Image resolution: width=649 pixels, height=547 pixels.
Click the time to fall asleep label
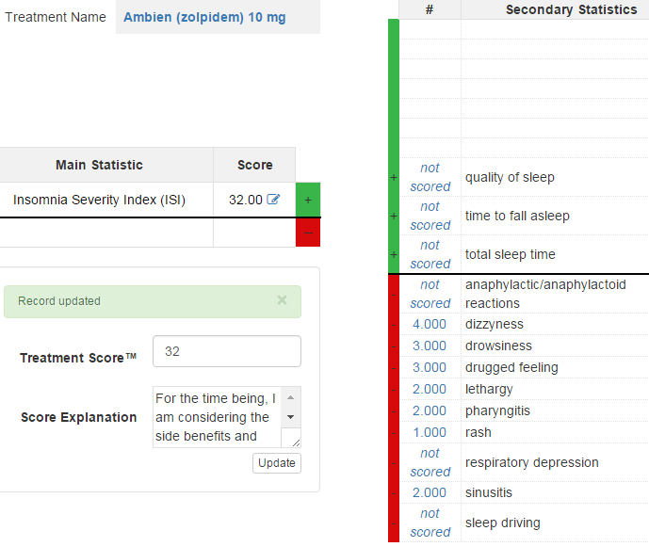pyautogui.click(x=517, y=216)
